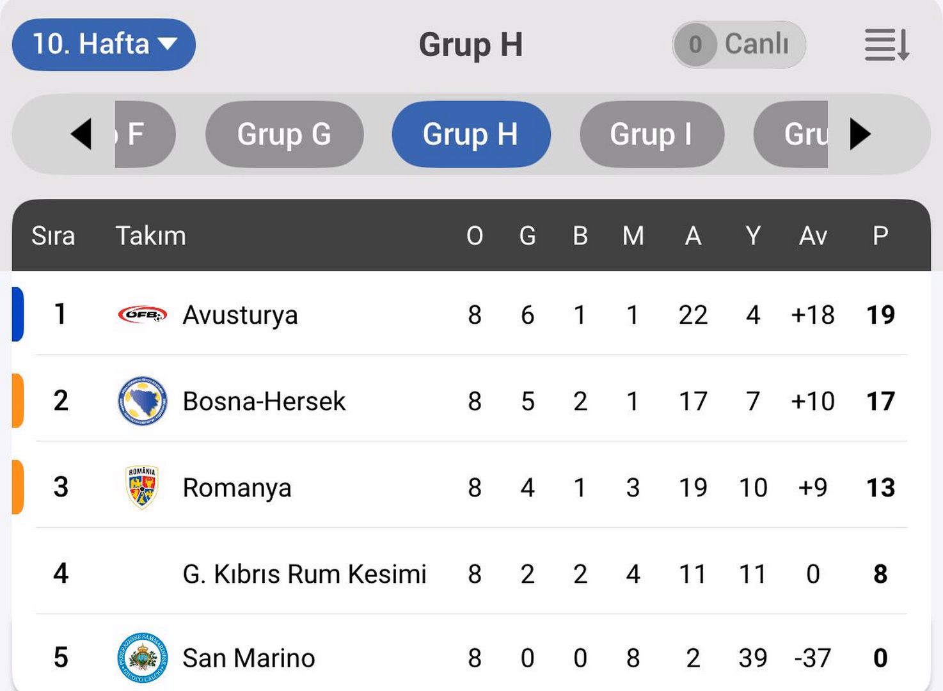The width and height of the screenshot is (943, 691).
Task: Click the Romanya team crest
Action: click(142, 488)
